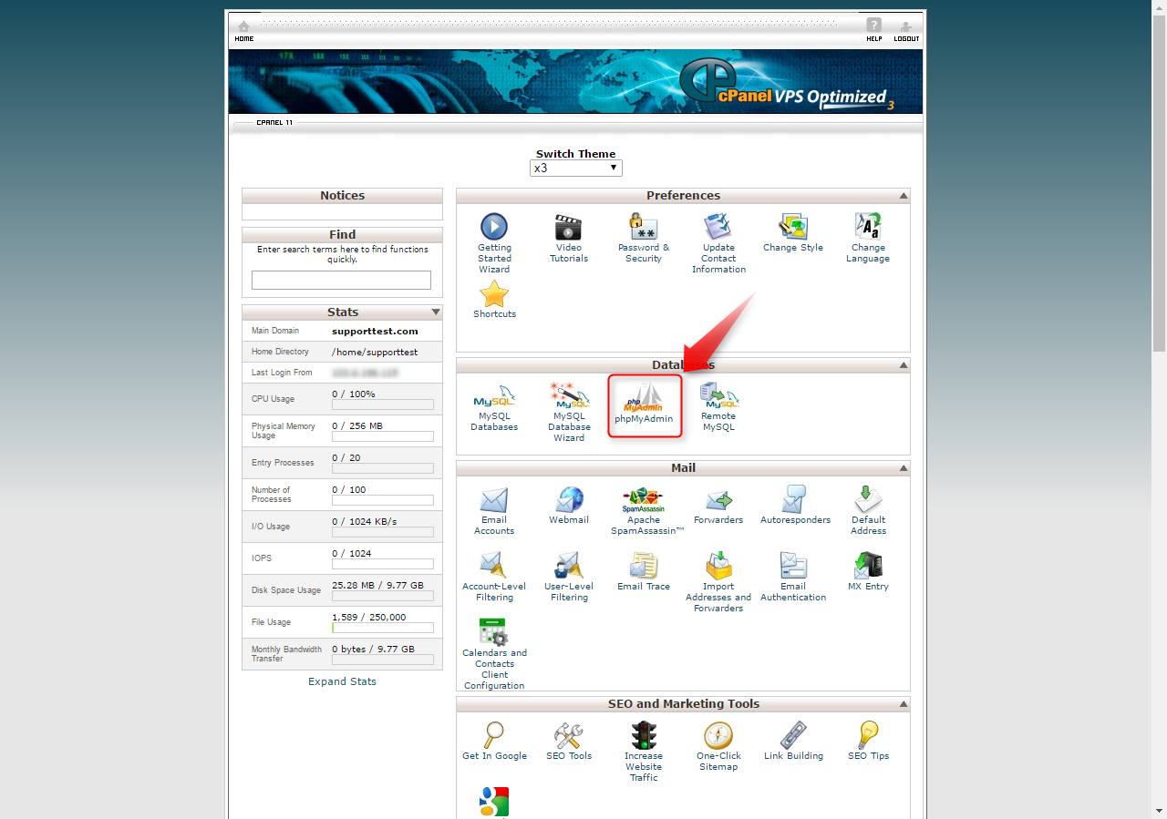Viewport: 1167px width, 819px height.
Task: Select LOGOUT in the top bar
Action: [x=906, y=32]
